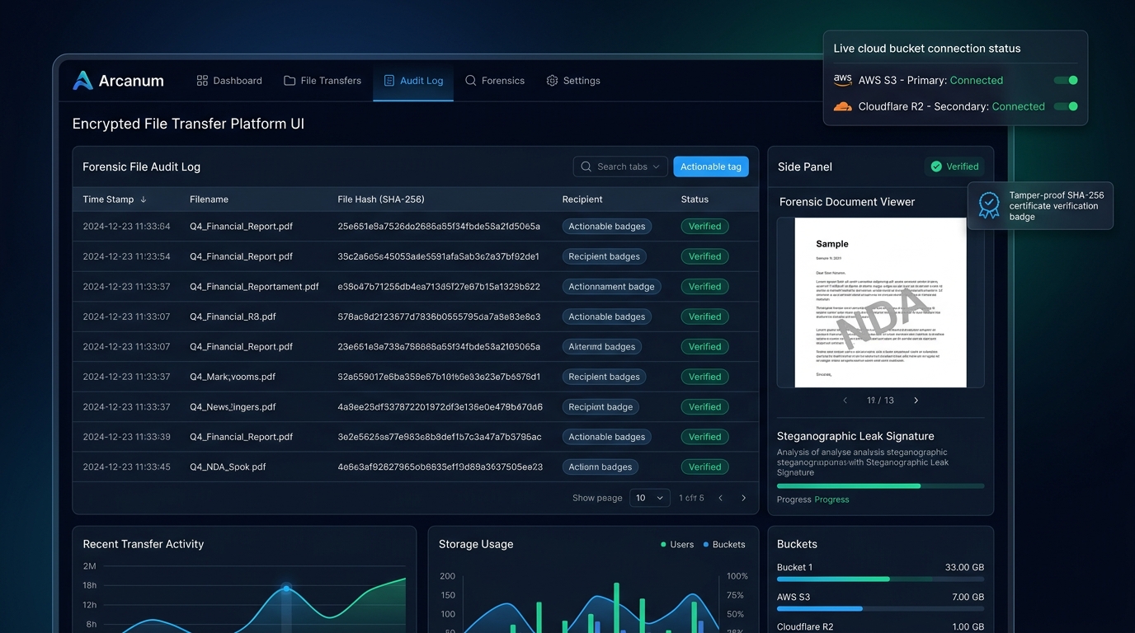Screen dimensions: 1135x633
Task: Toggle the Cloudflare R2 Secondary connection switch
Action: (x=1067, y=106)
